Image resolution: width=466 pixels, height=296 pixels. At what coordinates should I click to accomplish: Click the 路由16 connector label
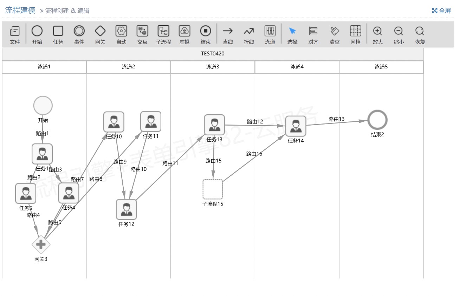pos(254,154)
